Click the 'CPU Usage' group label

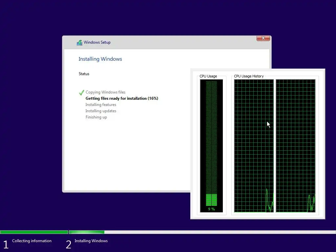coord(208,76)
